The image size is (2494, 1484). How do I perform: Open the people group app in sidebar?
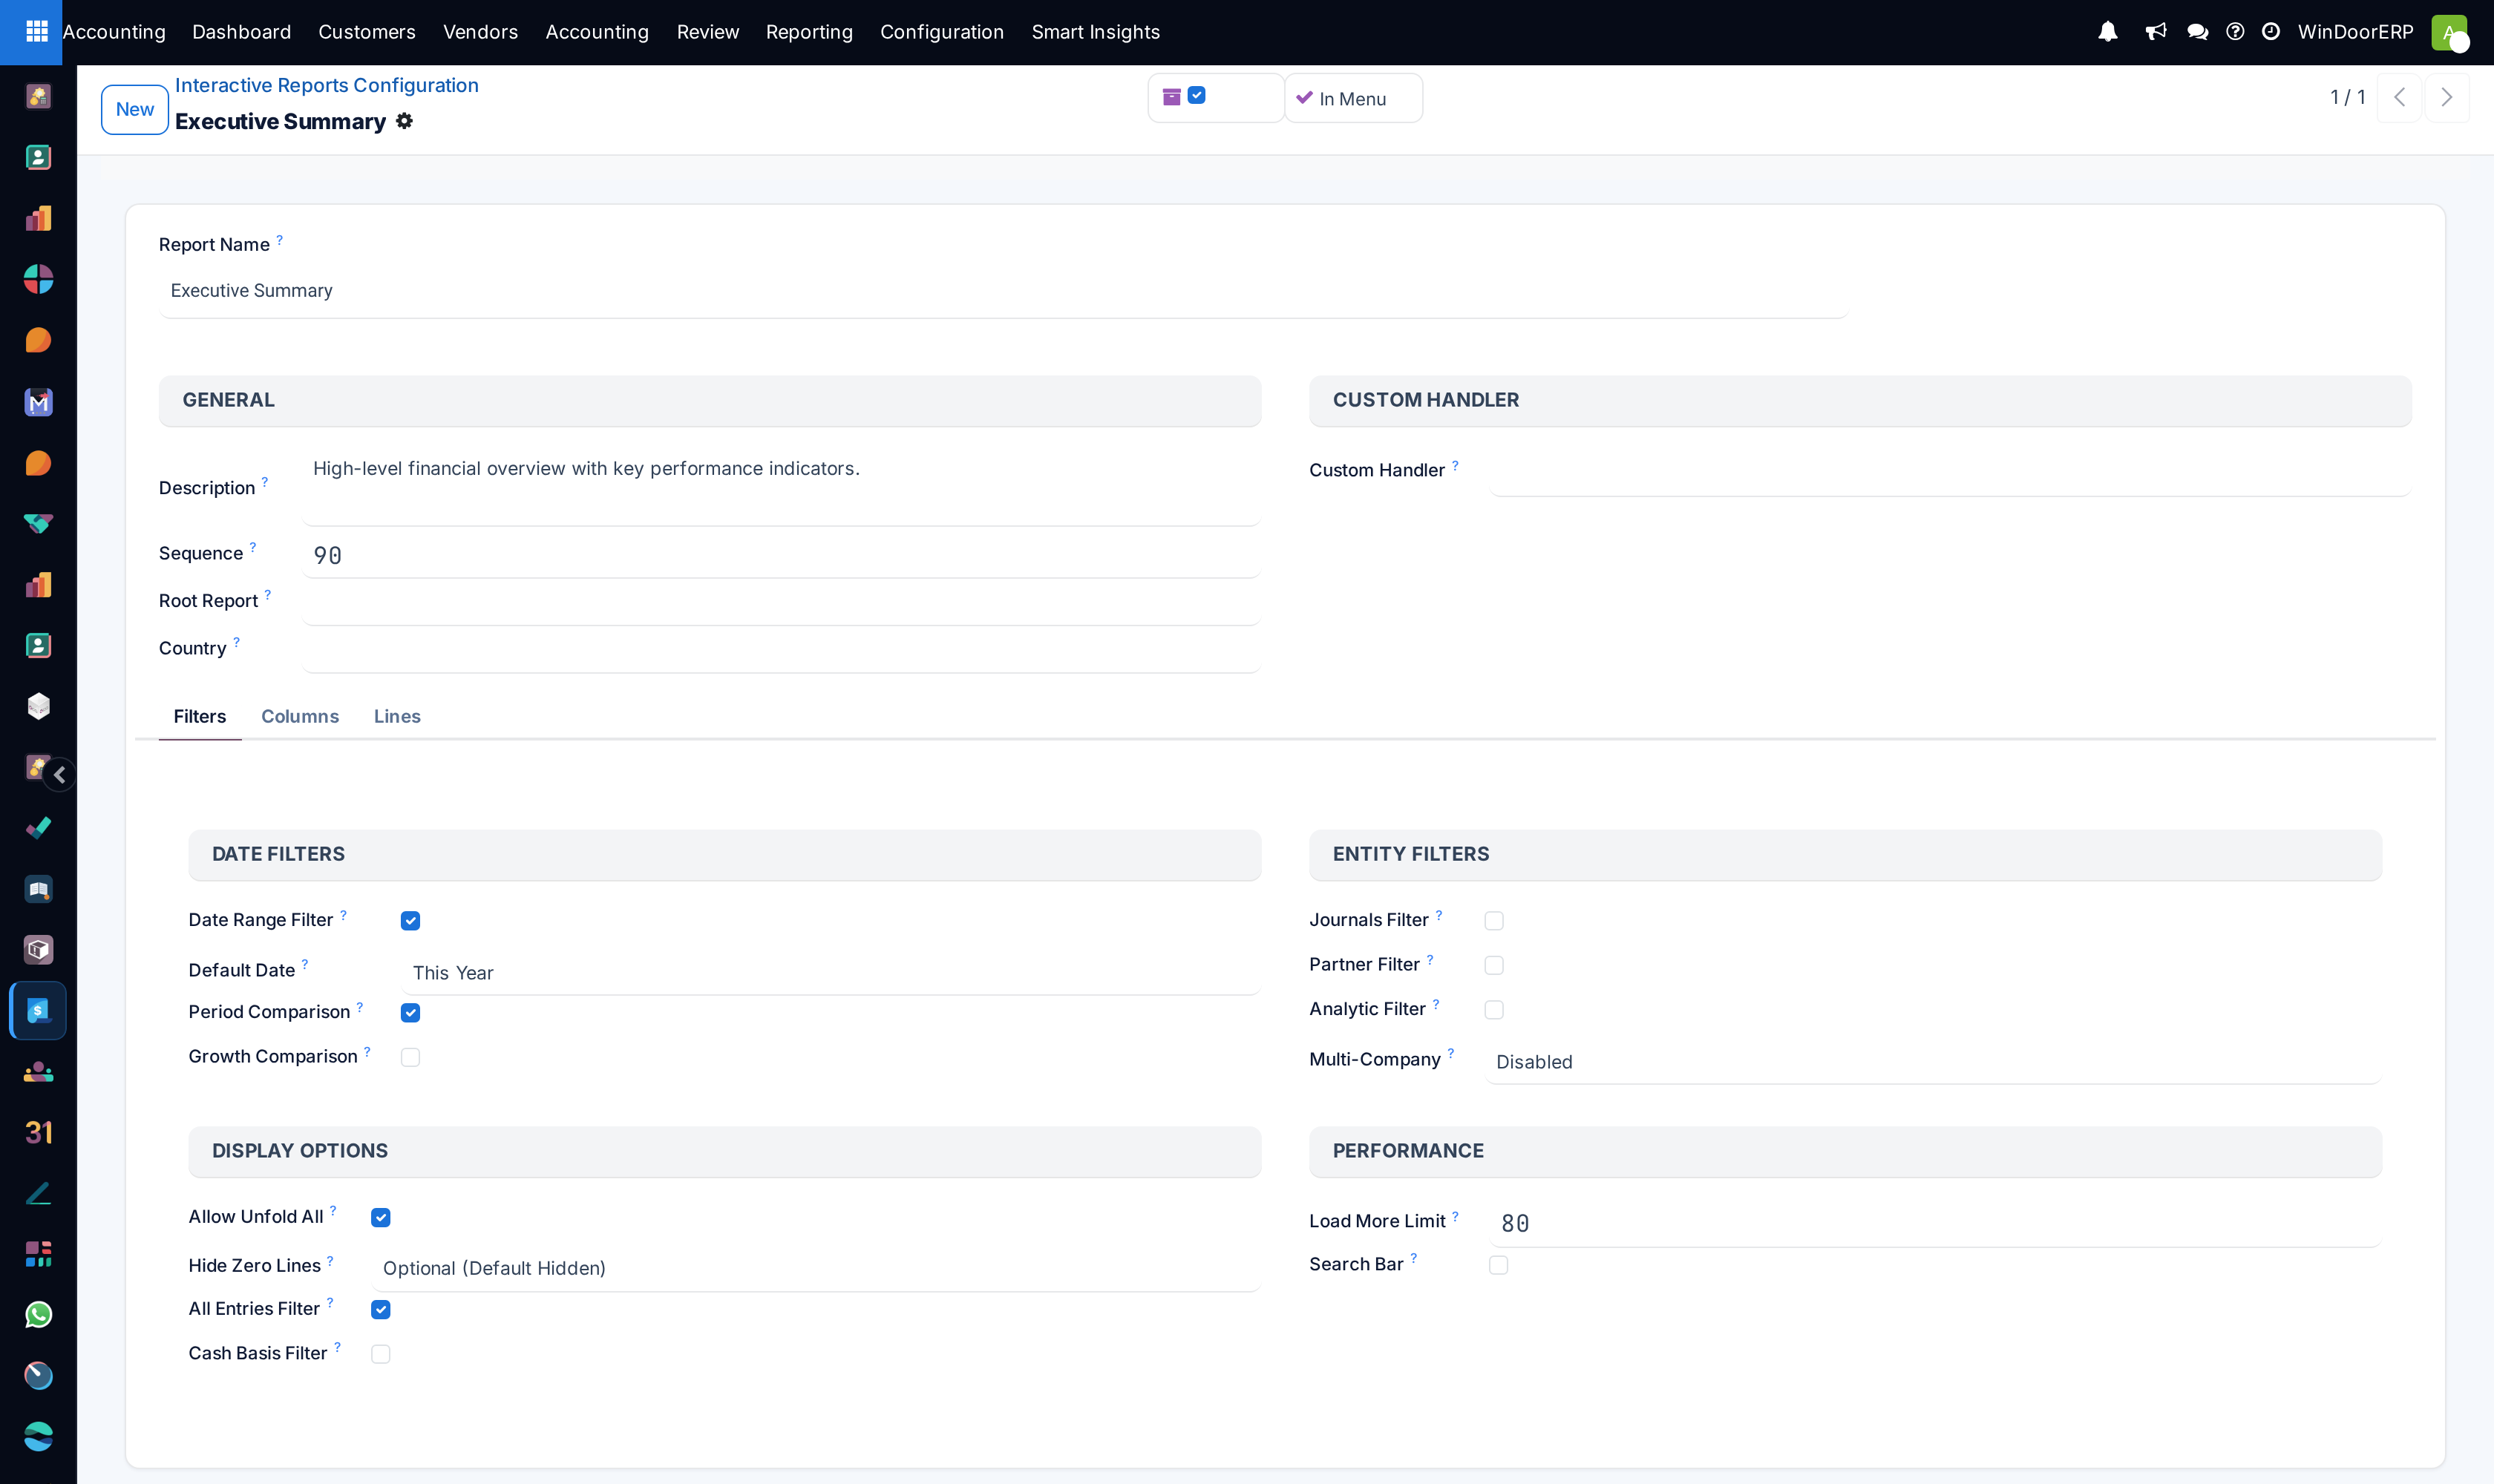coord(38,1072)
